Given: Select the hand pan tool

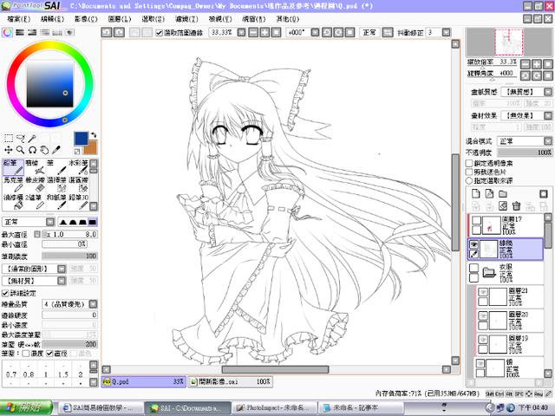Looking at the screenshot, I should point(44,150).
